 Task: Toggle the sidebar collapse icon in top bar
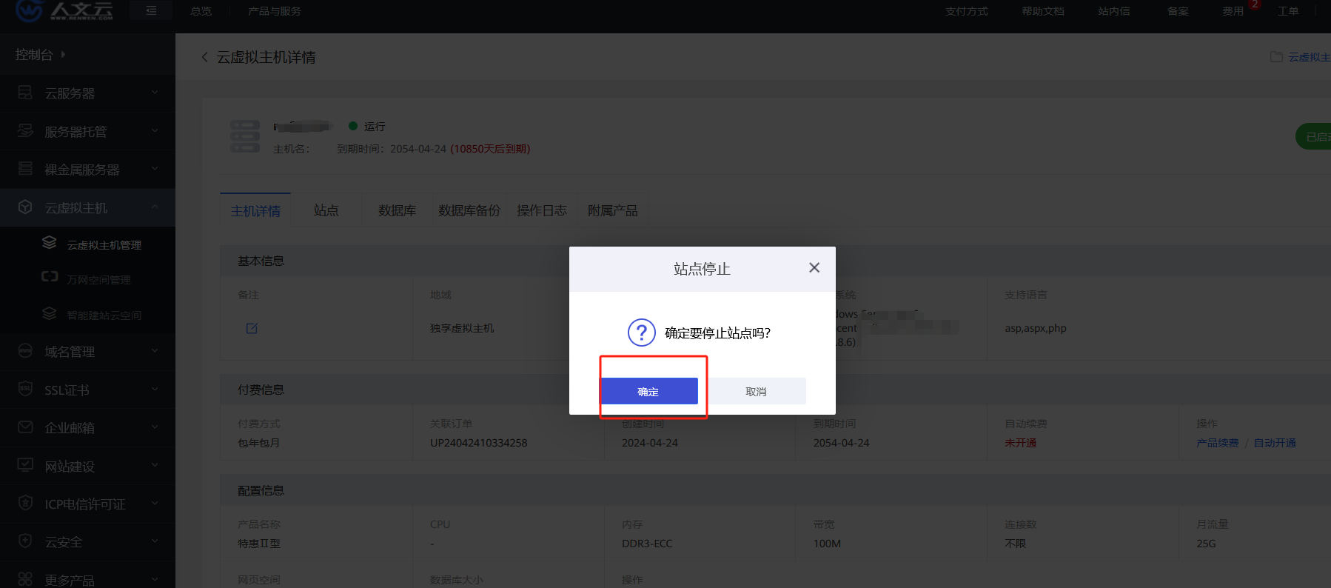click(151, 10)
